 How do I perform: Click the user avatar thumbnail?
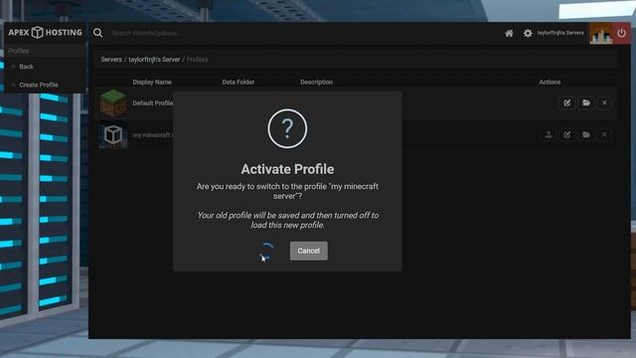point(600,33)
